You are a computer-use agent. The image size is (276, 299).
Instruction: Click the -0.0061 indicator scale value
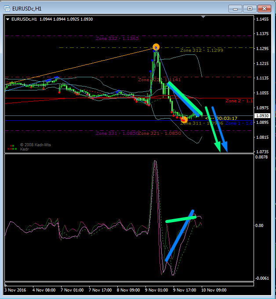tap(261, 278)
